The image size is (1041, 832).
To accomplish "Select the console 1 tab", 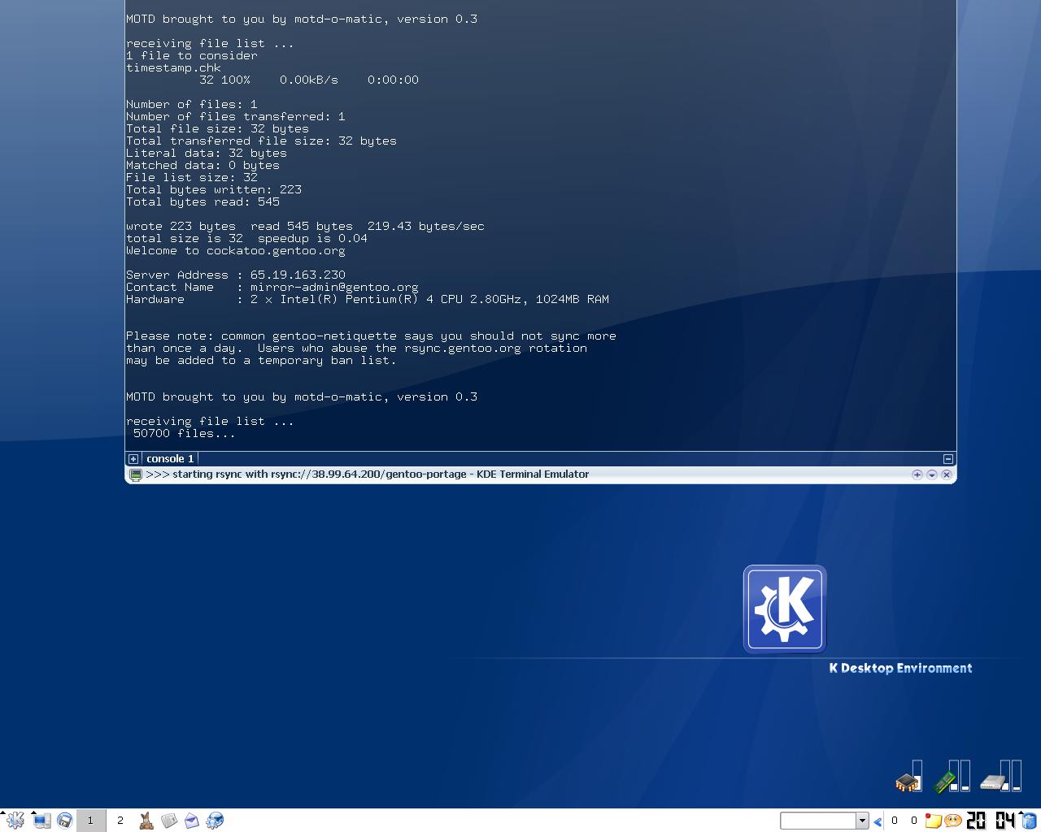I will (x=170, y=459).
